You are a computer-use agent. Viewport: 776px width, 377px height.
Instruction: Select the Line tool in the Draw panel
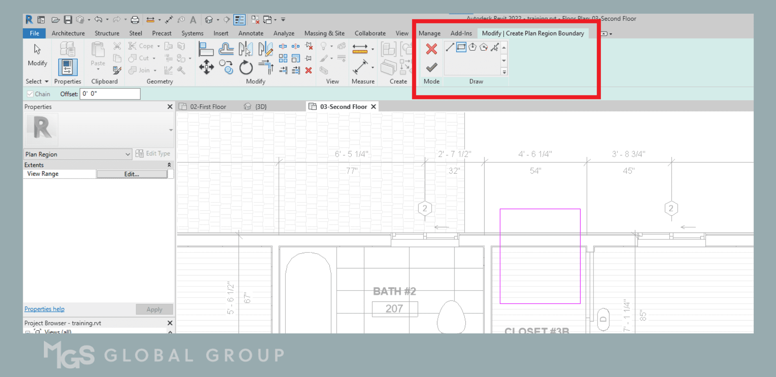coord(450,47)
